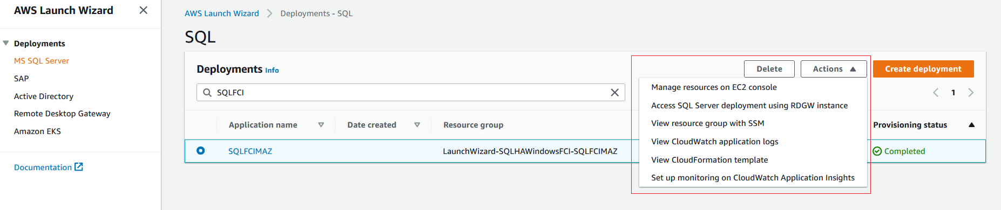Close the AWS Launch Wizard side panel
The image size is (1001, 210).
point(143,10)
